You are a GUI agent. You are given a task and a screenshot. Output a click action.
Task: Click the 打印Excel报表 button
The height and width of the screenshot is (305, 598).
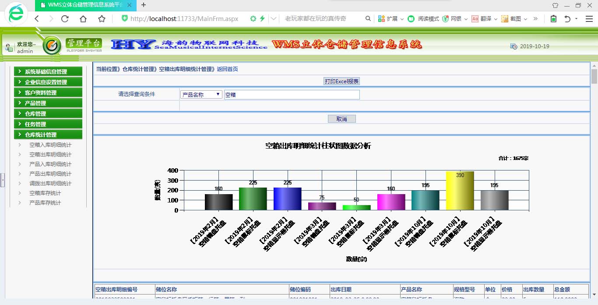pos(342,82)
